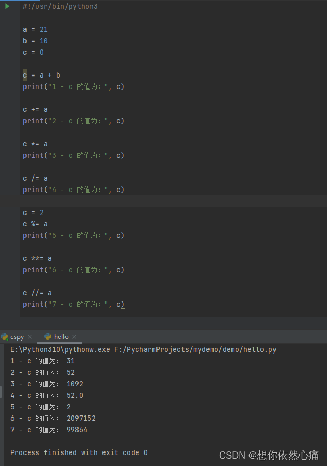327x466 pixels.
Task: Click output line with value 52
Action: (x=43, y=372)
